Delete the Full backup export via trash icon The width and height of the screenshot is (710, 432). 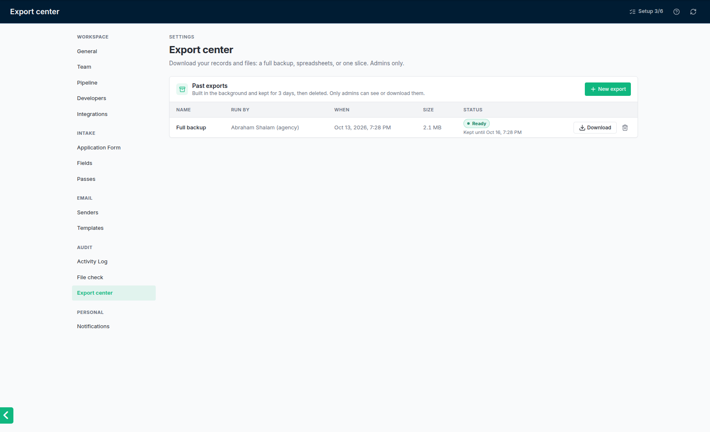[625, 128]
